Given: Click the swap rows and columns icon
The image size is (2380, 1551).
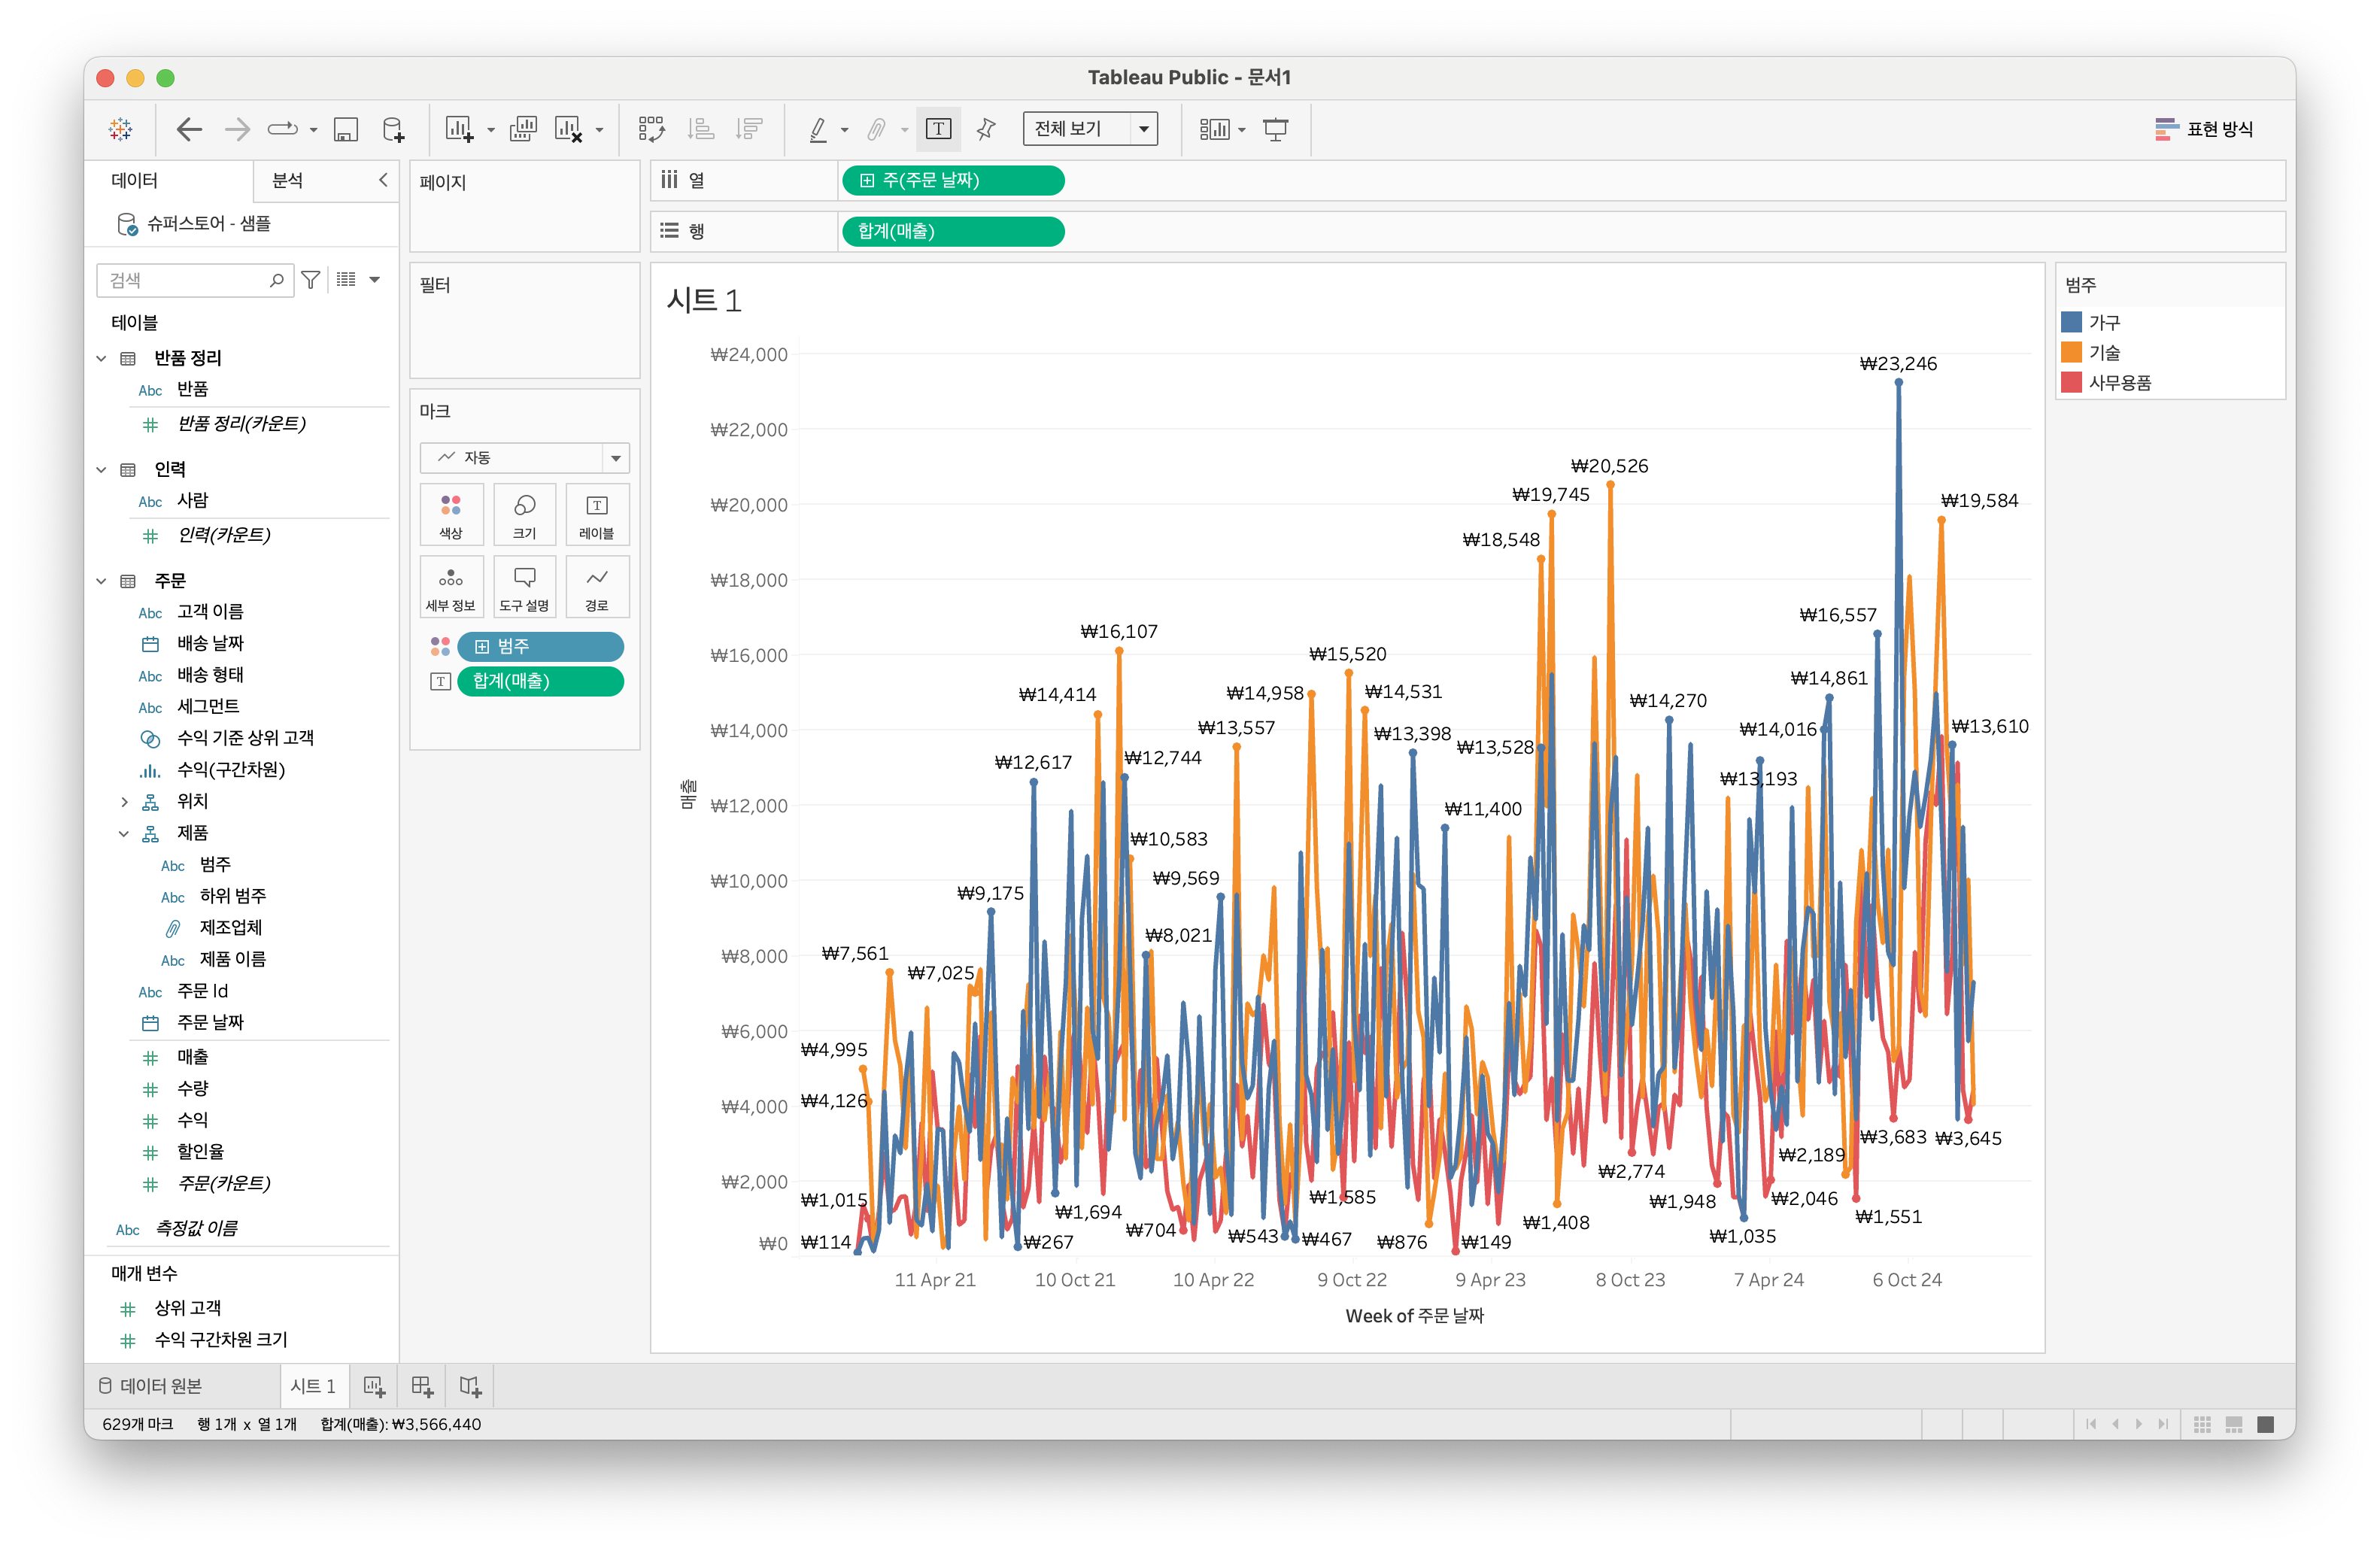Looking at the screenshot, I should coord(651,129).
